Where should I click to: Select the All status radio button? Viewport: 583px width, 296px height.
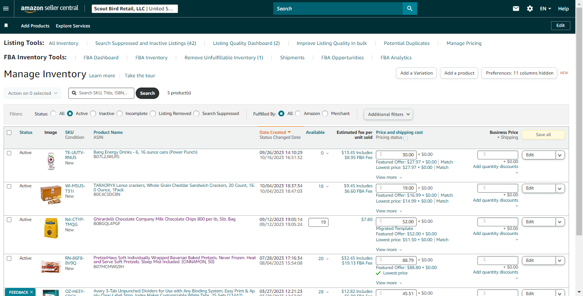pyautogui.click(x=53, y=114)
